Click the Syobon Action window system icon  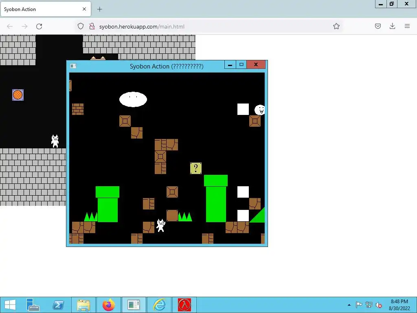point(73,66)
